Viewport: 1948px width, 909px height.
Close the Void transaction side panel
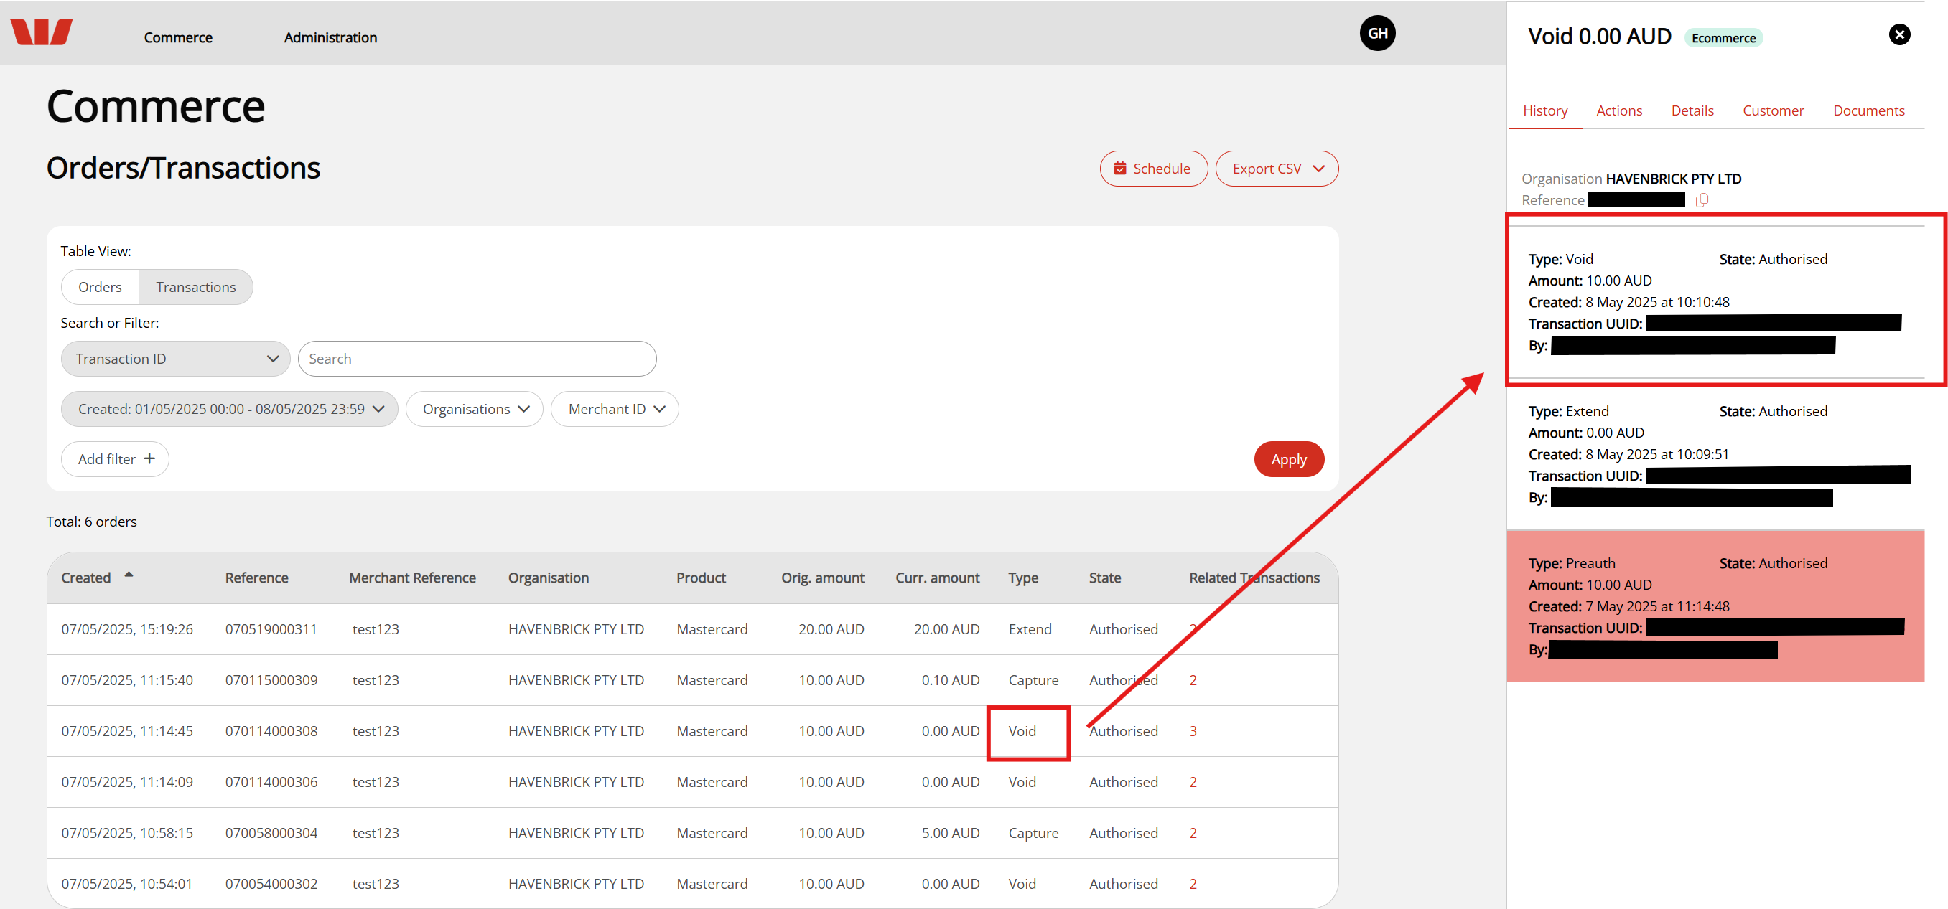[1899, 34]
